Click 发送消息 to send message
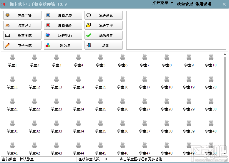The width and height of the screenshot is (229, 163). 104,15
